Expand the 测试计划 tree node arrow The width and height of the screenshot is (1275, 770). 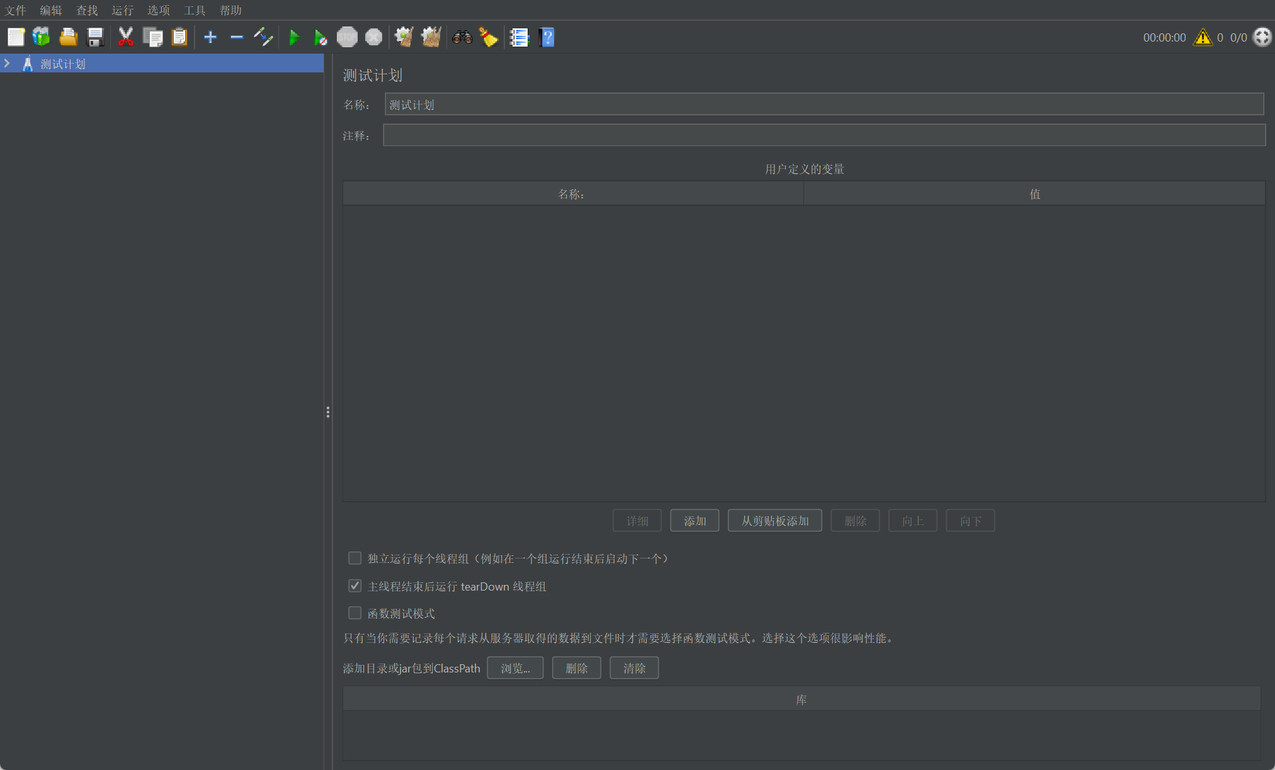(7, 64)
